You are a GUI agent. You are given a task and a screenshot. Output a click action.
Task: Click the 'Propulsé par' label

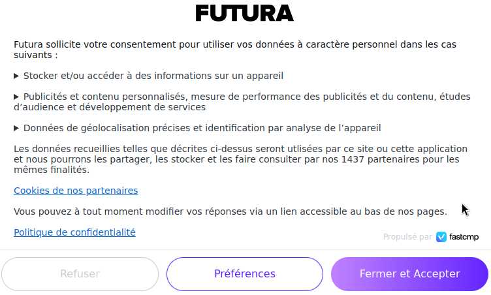coord(407,237)
